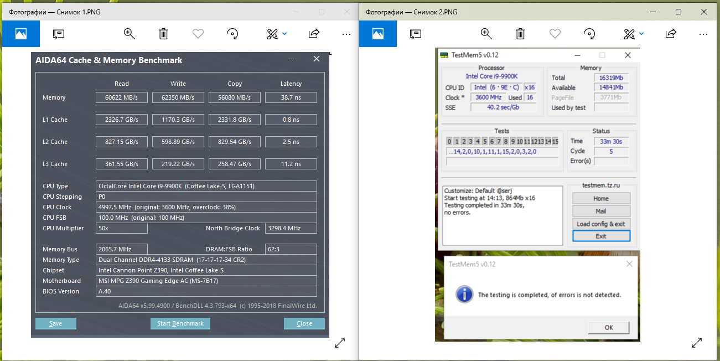Click BIOS Version value A.40
Screen dimensions: 720x361
pyautogui.click(x=206, y=291)
